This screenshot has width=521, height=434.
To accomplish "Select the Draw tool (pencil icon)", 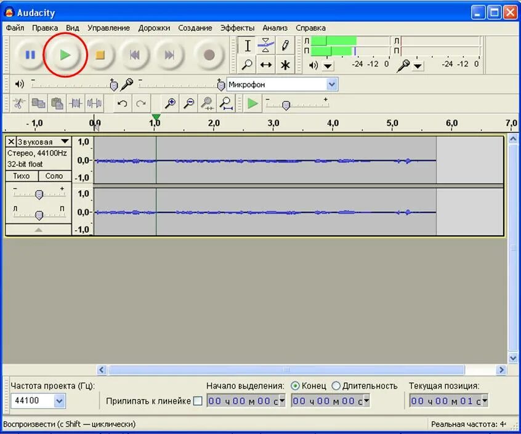I will [284, 46].
